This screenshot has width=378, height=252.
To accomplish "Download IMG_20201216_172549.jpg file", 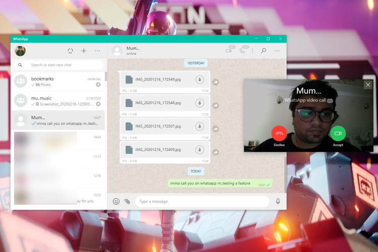I will coord(200,79).
